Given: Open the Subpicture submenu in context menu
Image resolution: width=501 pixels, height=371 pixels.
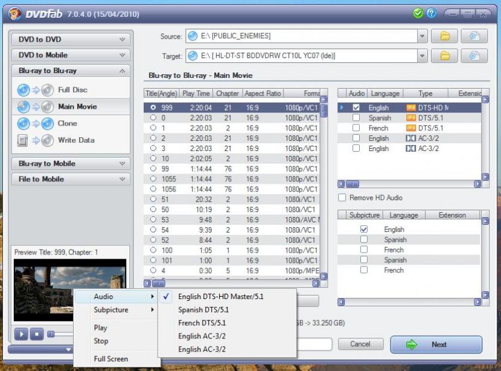Looking at the screenshot, I should click(x=116, y=310).
